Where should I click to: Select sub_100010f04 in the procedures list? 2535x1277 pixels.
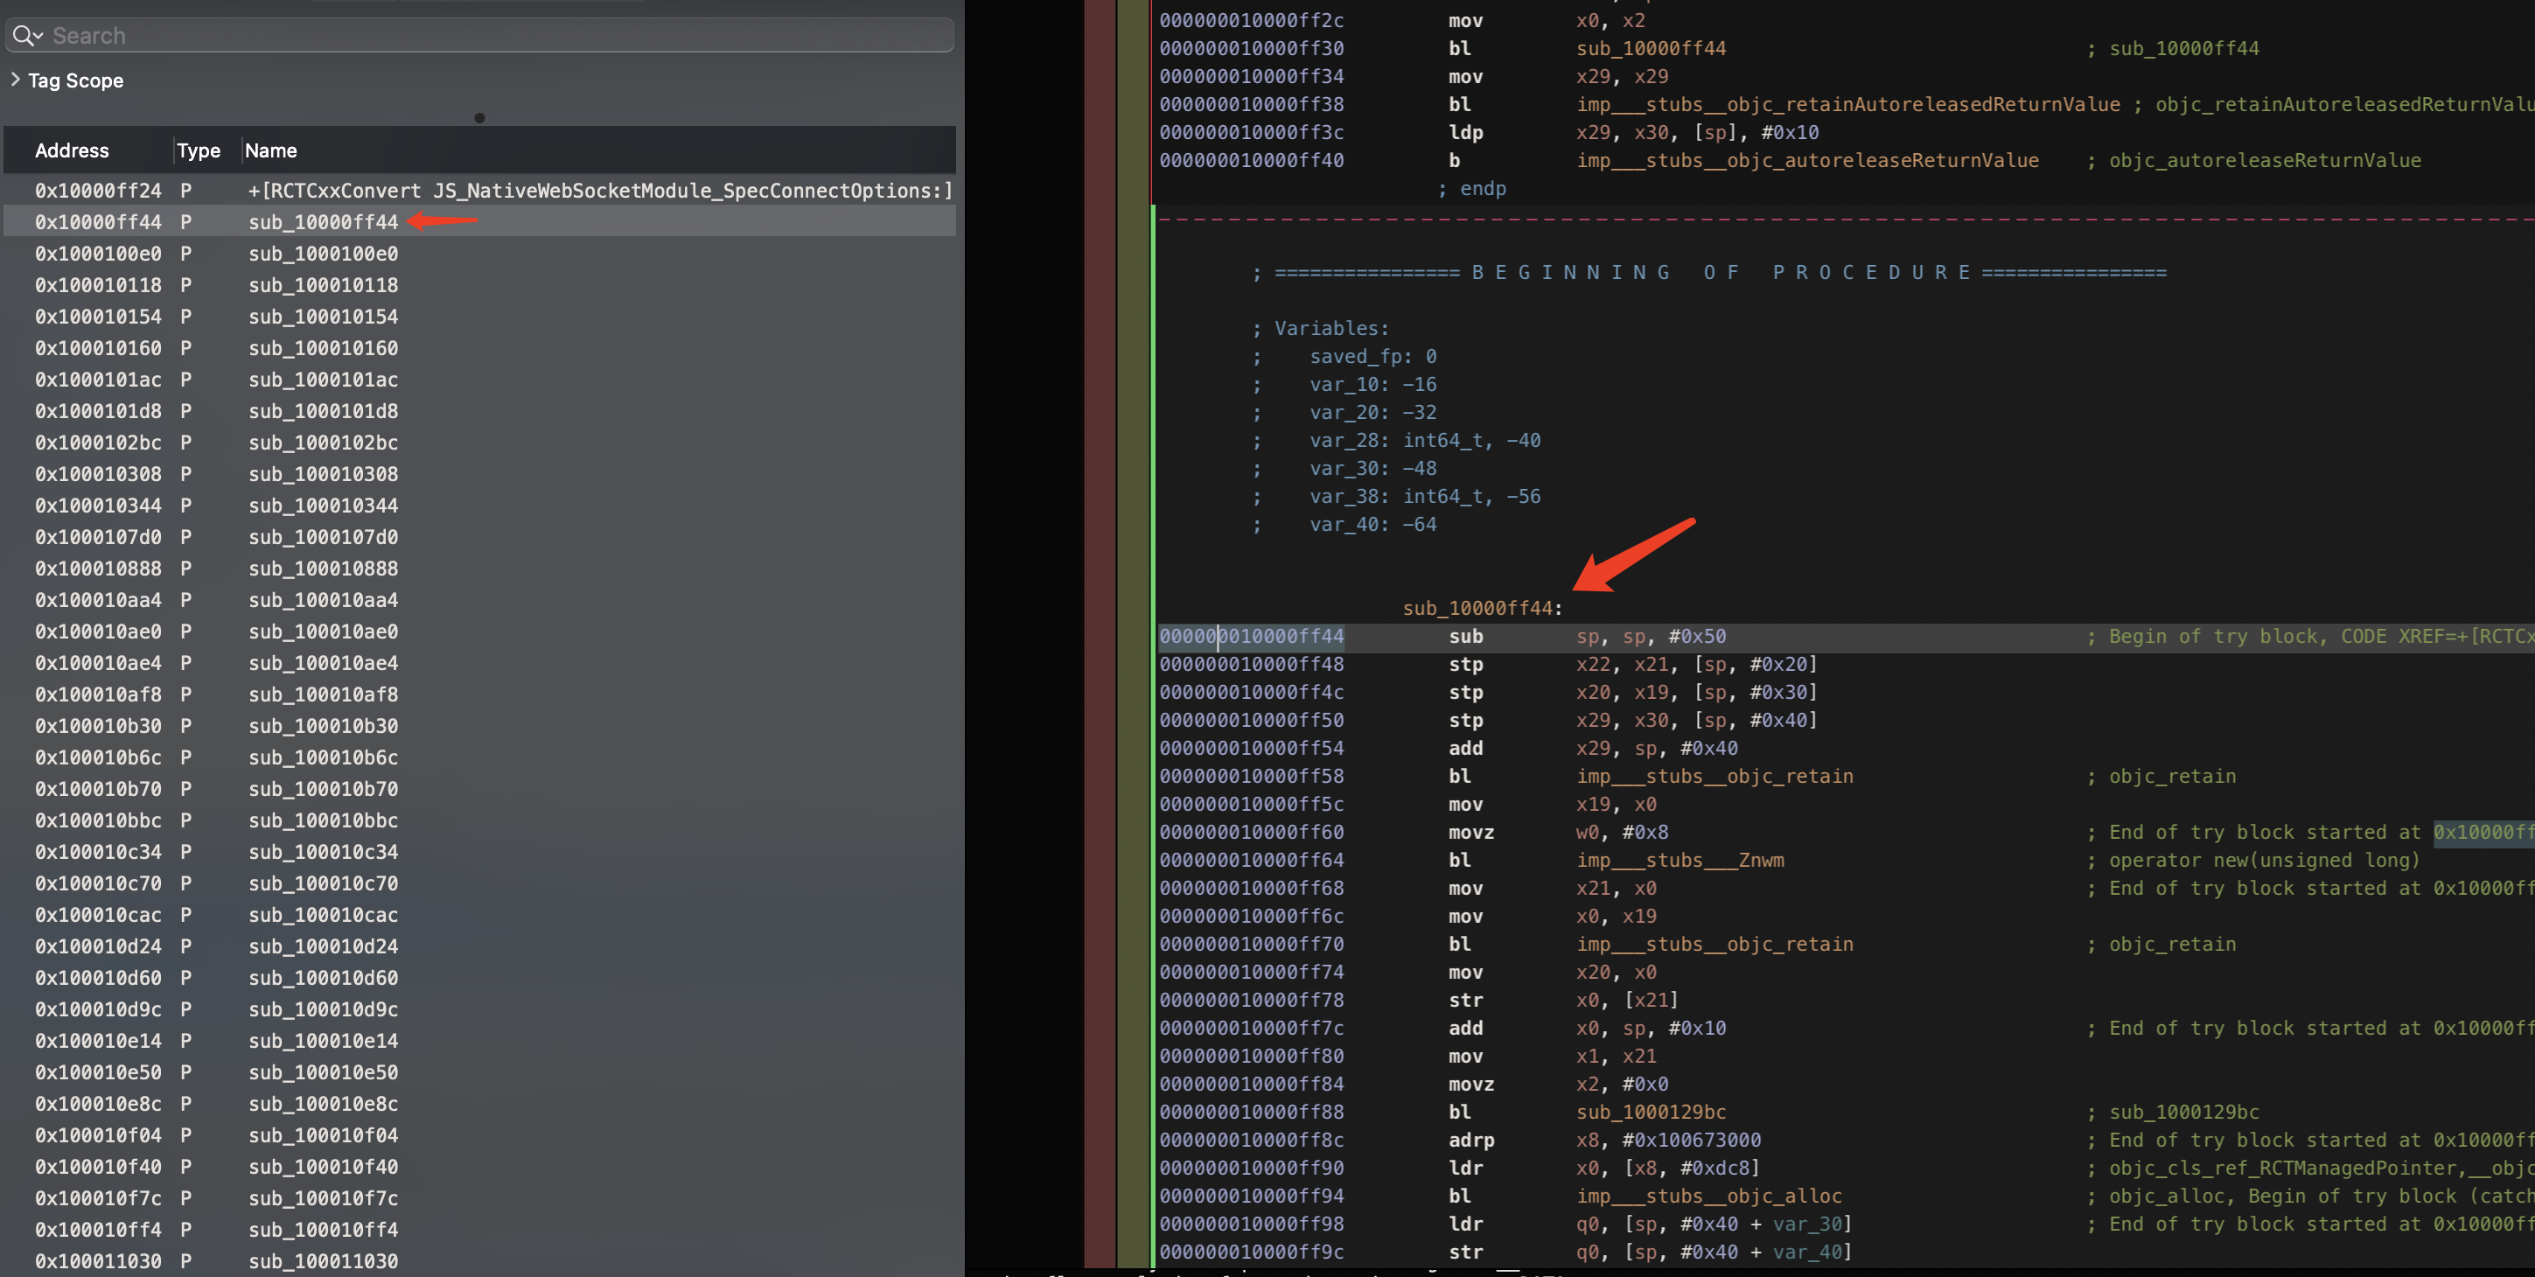tap(479, 1134)
